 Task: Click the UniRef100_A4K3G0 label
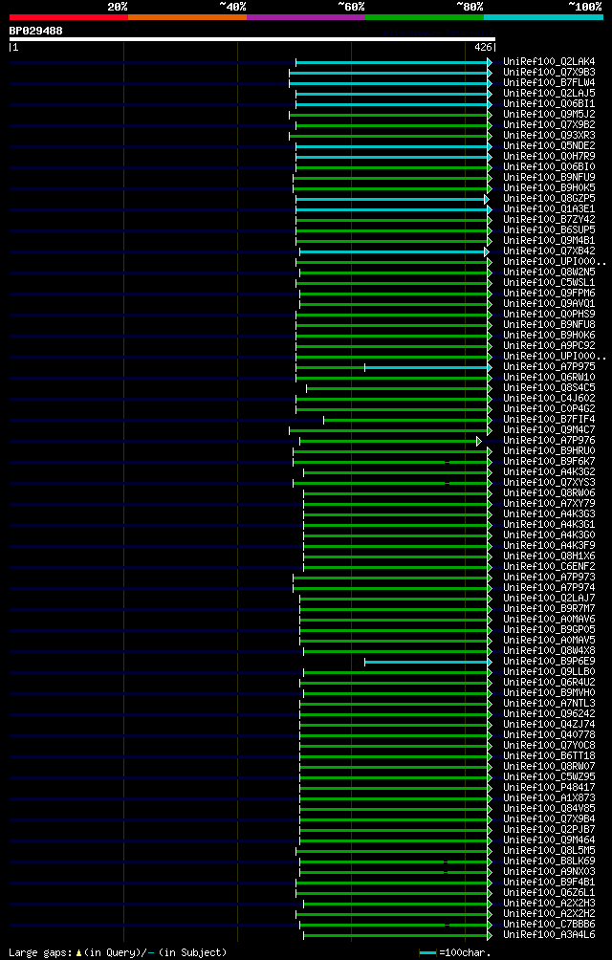pos(548,535)
